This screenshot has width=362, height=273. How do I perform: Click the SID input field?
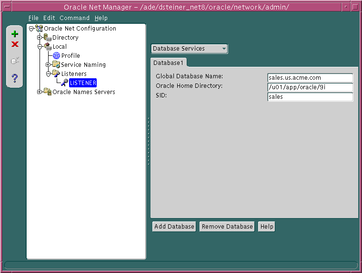(x=310, y=97)
